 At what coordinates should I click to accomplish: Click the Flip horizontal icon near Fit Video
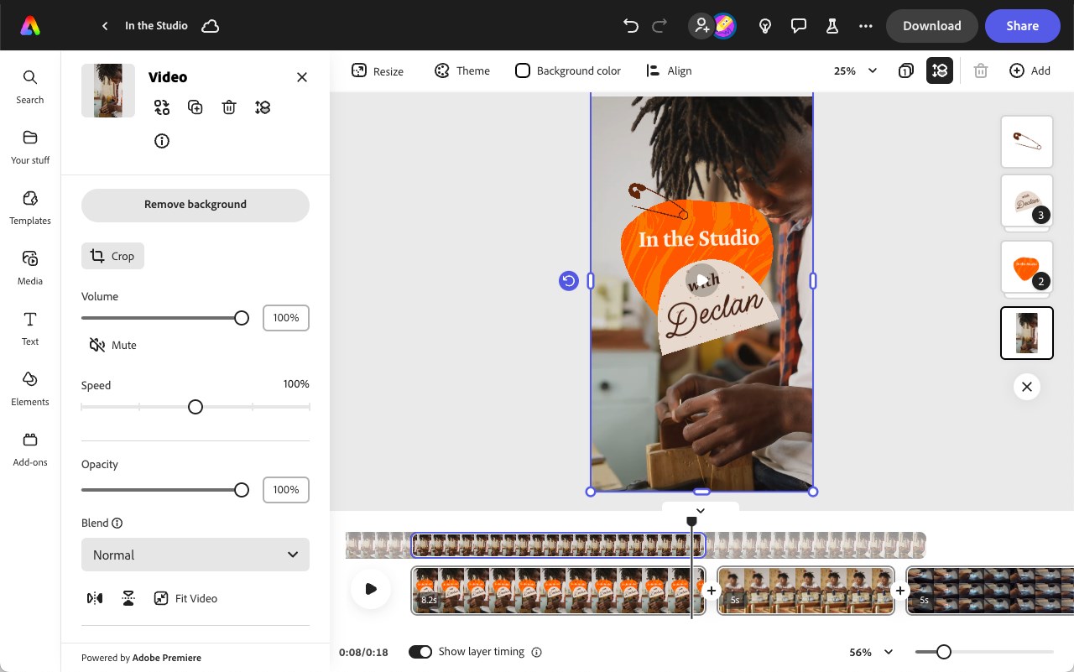tap(95, 598)
